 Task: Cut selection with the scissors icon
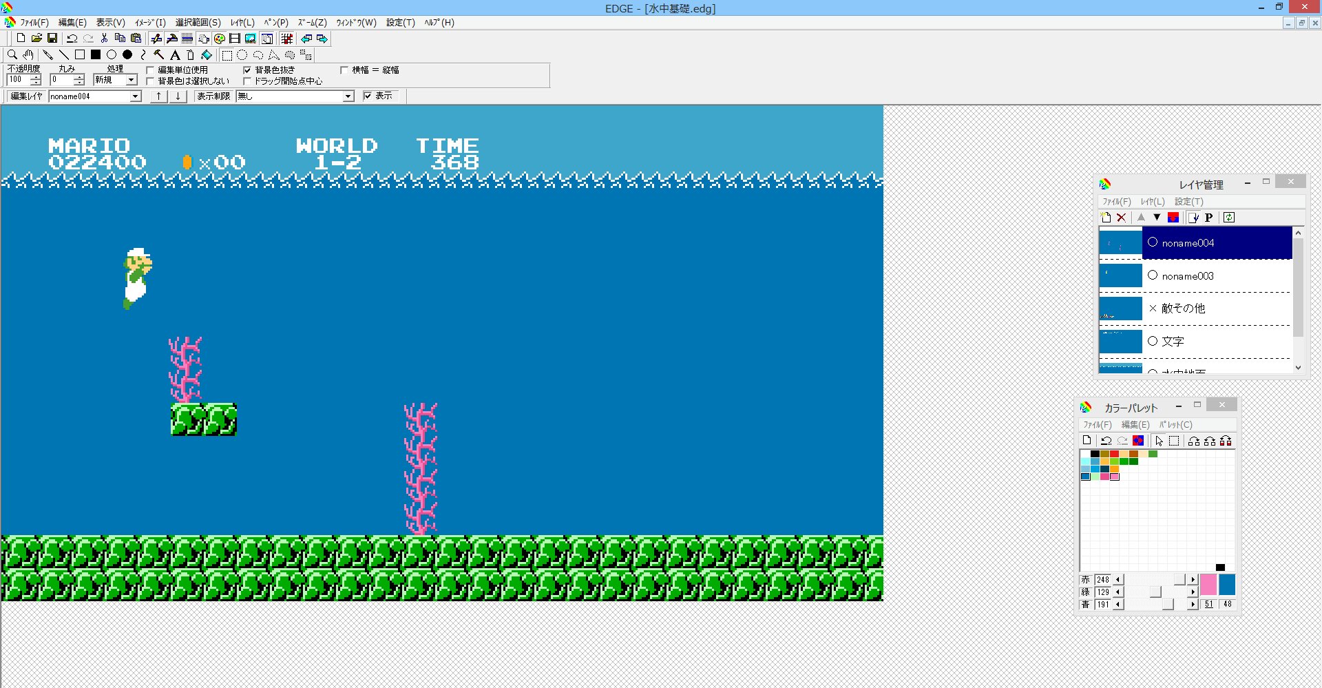click(104, 39)
